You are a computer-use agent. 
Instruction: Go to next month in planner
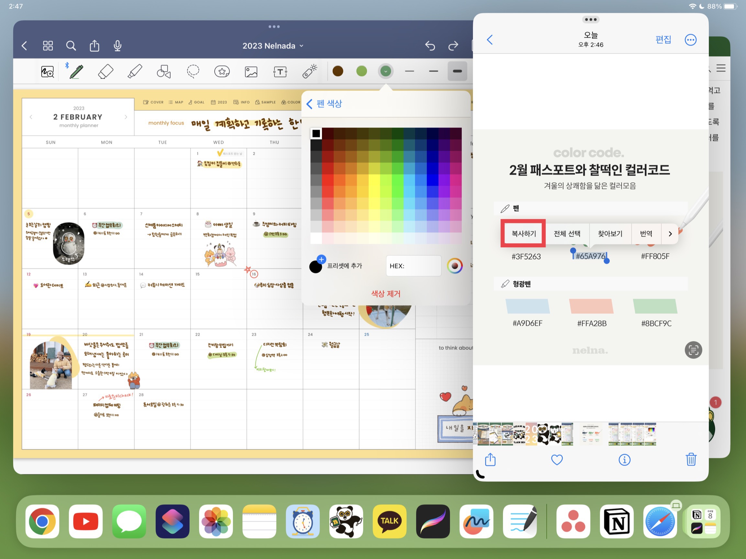click(126, 117)
